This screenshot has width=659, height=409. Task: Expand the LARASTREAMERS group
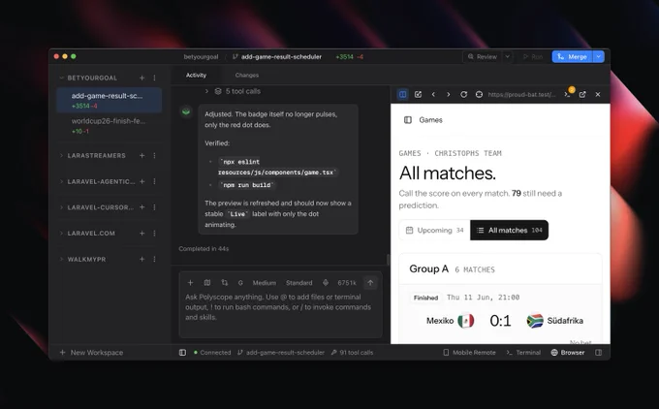tap(62, 155)
